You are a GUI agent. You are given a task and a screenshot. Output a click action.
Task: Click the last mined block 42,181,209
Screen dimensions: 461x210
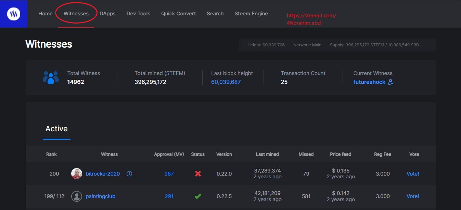point(267,193)
